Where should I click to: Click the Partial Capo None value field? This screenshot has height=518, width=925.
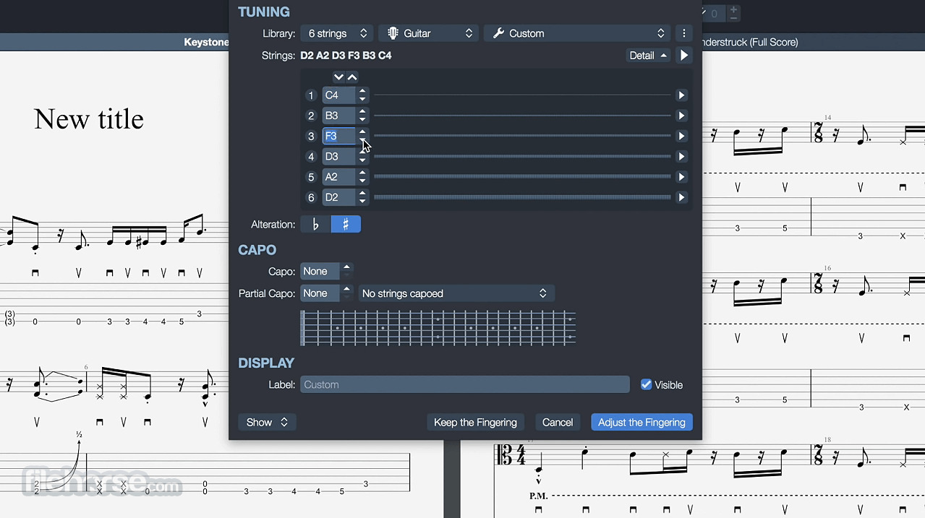point(320,293)
